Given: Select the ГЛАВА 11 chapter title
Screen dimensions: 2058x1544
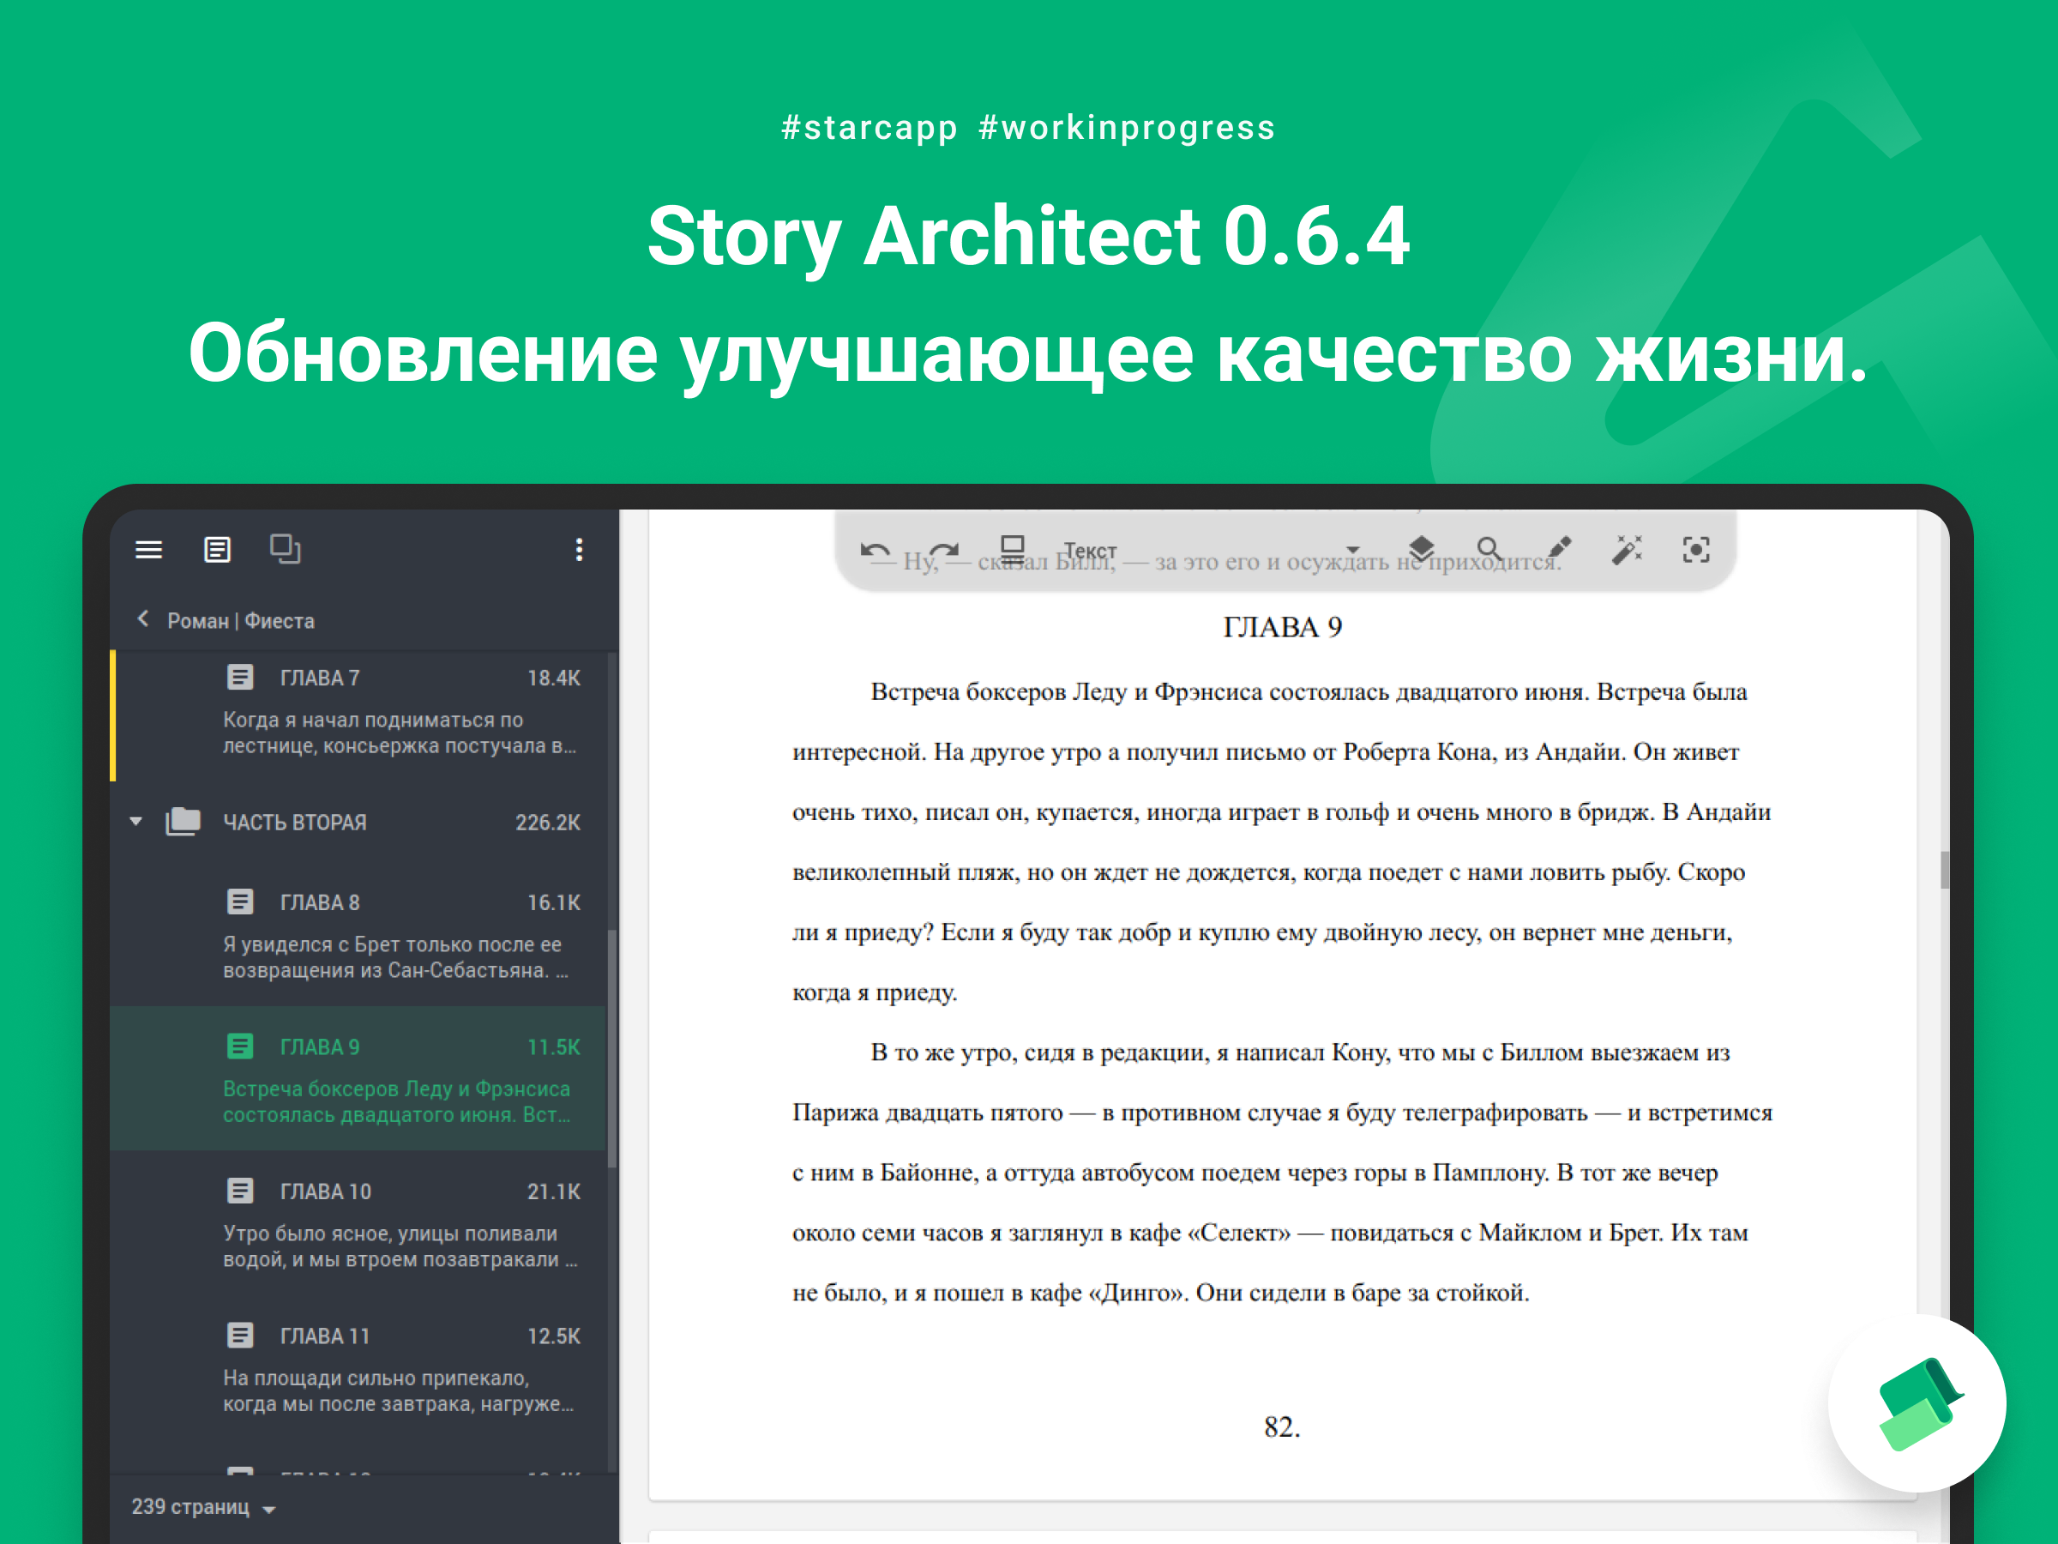Looking at the screenshot, I should tap(326, 1336).
